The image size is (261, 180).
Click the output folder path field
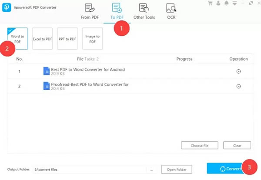89,169
